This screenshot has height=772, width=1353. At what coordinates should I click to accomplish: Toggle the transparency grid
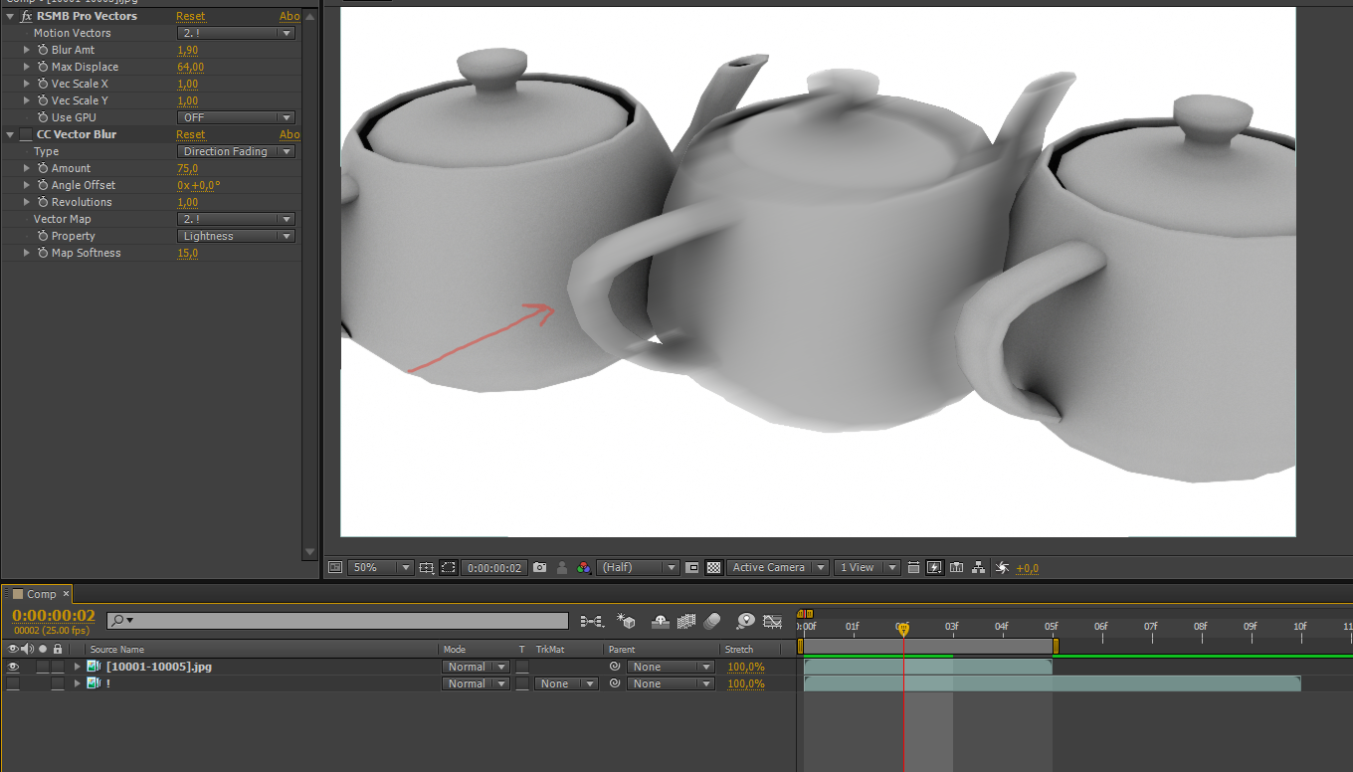coord(713,567)
